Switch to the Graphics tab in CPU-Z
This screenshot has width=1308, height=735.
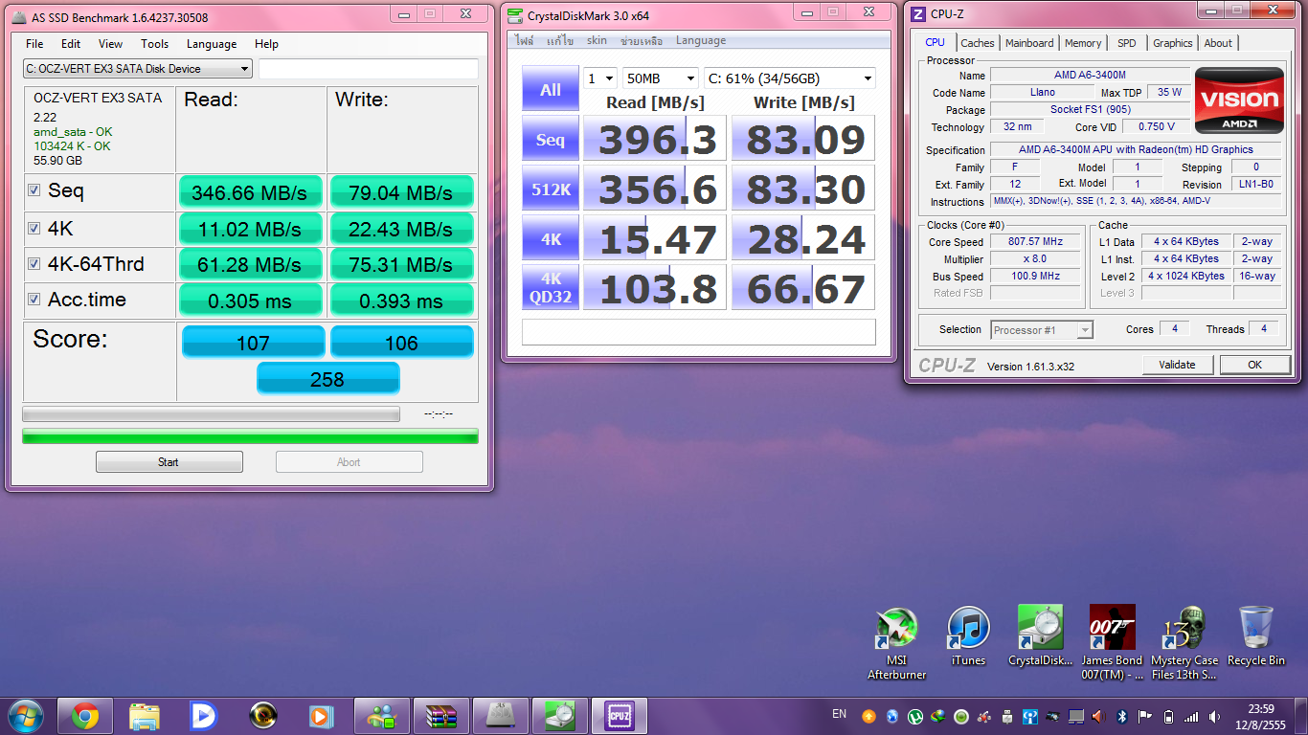click(1172, 43)
